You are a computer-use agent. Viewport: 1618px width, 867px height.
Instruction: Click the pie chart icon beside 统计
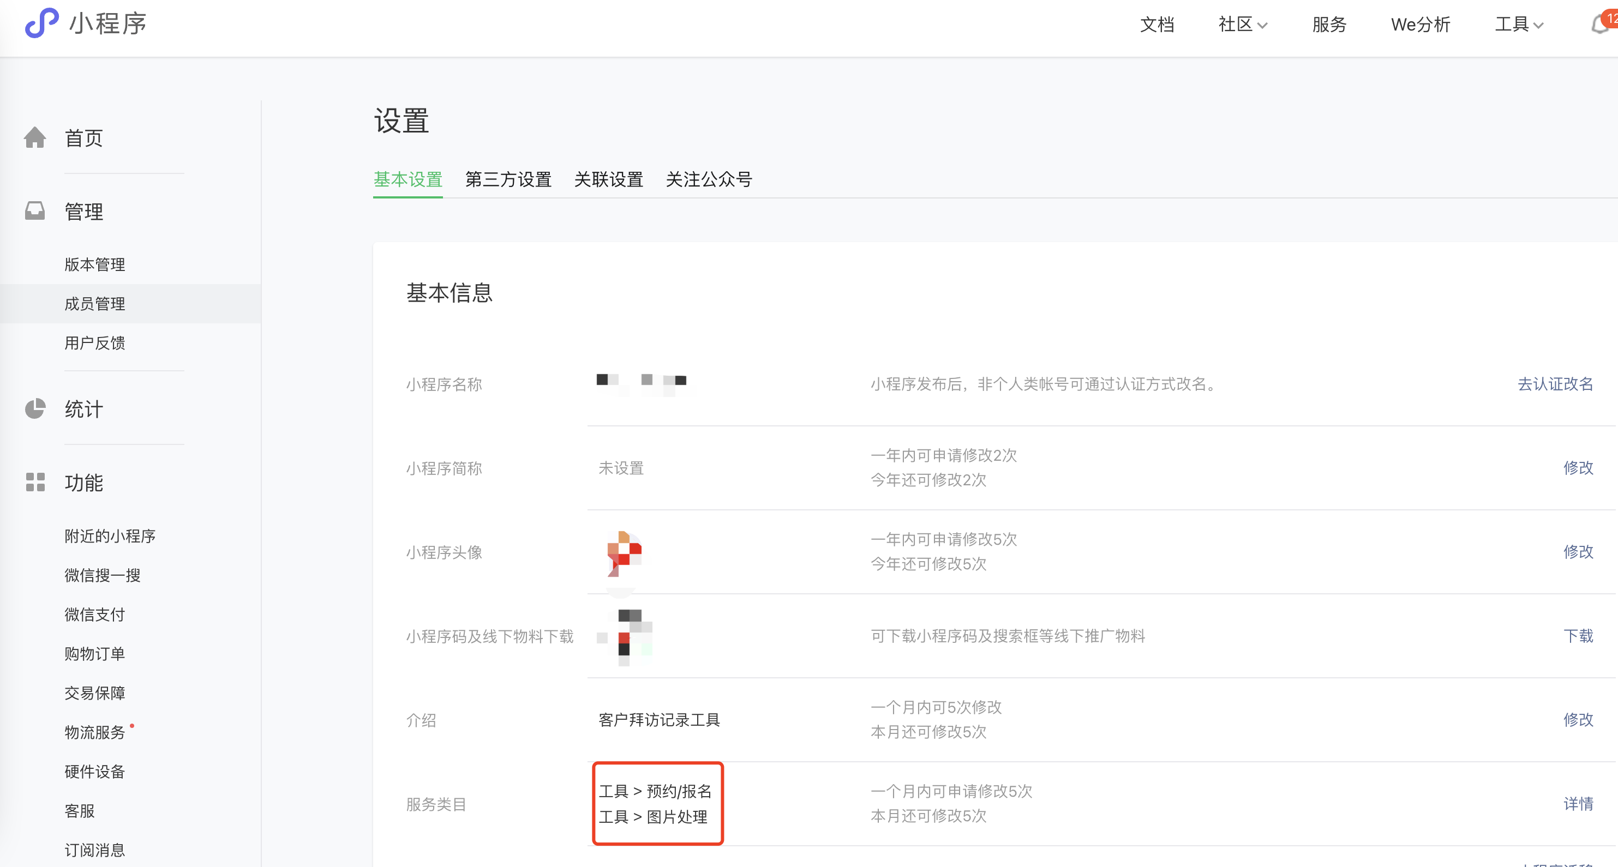(35, 409)
